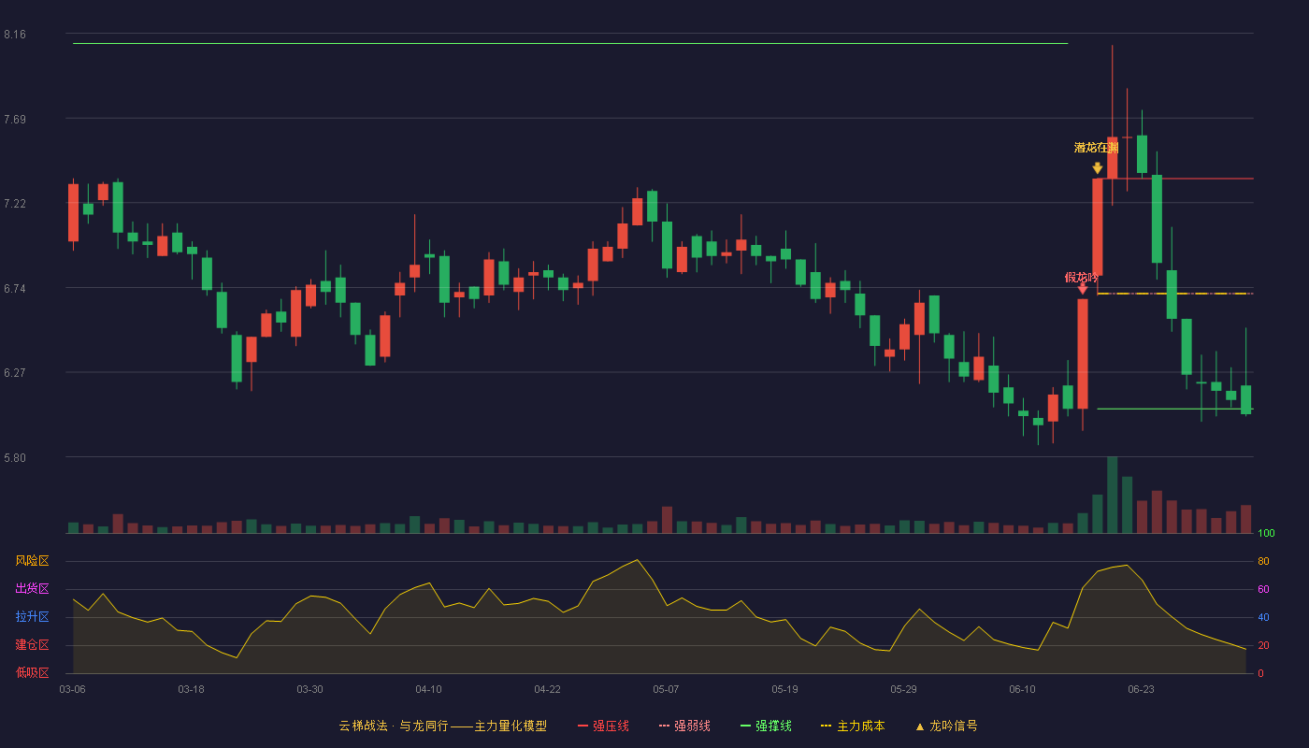Viewport: 1309px width, 748px height.
Task: Click the orange 80 indicator axis value
Action: 1263,561
